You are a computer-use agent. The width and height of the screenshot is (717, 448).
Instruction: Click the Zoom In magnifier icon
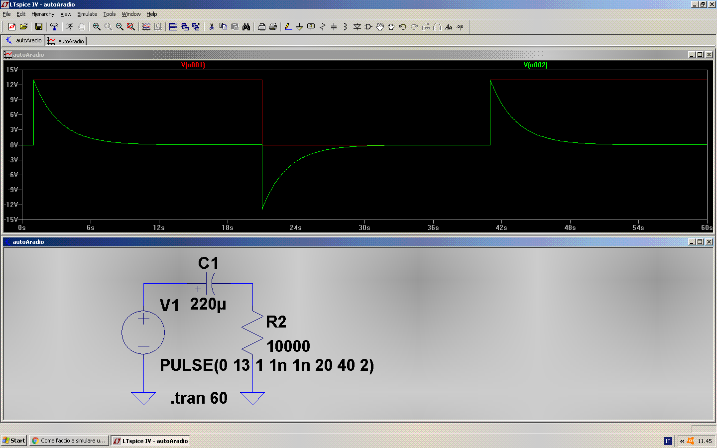pos(97,27)
